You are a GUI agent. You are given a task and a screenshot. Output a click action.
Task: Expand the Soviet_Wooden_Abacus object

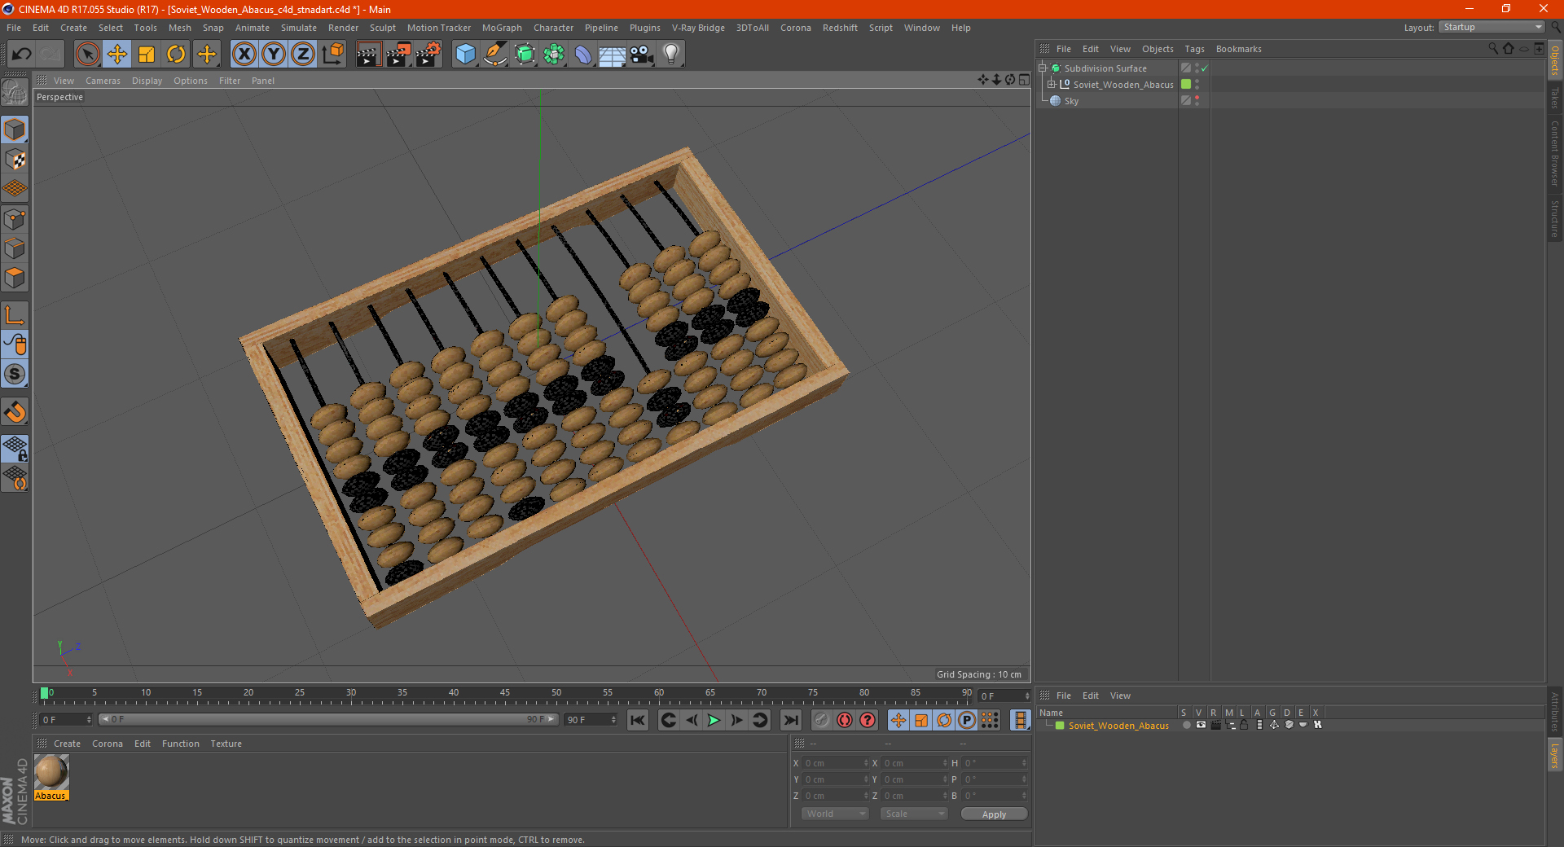click(x=1051, y=85)
